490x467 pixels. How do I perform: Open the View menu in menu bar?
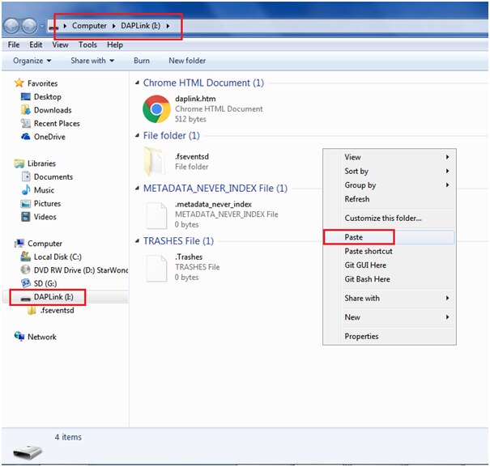pos(60,45)
